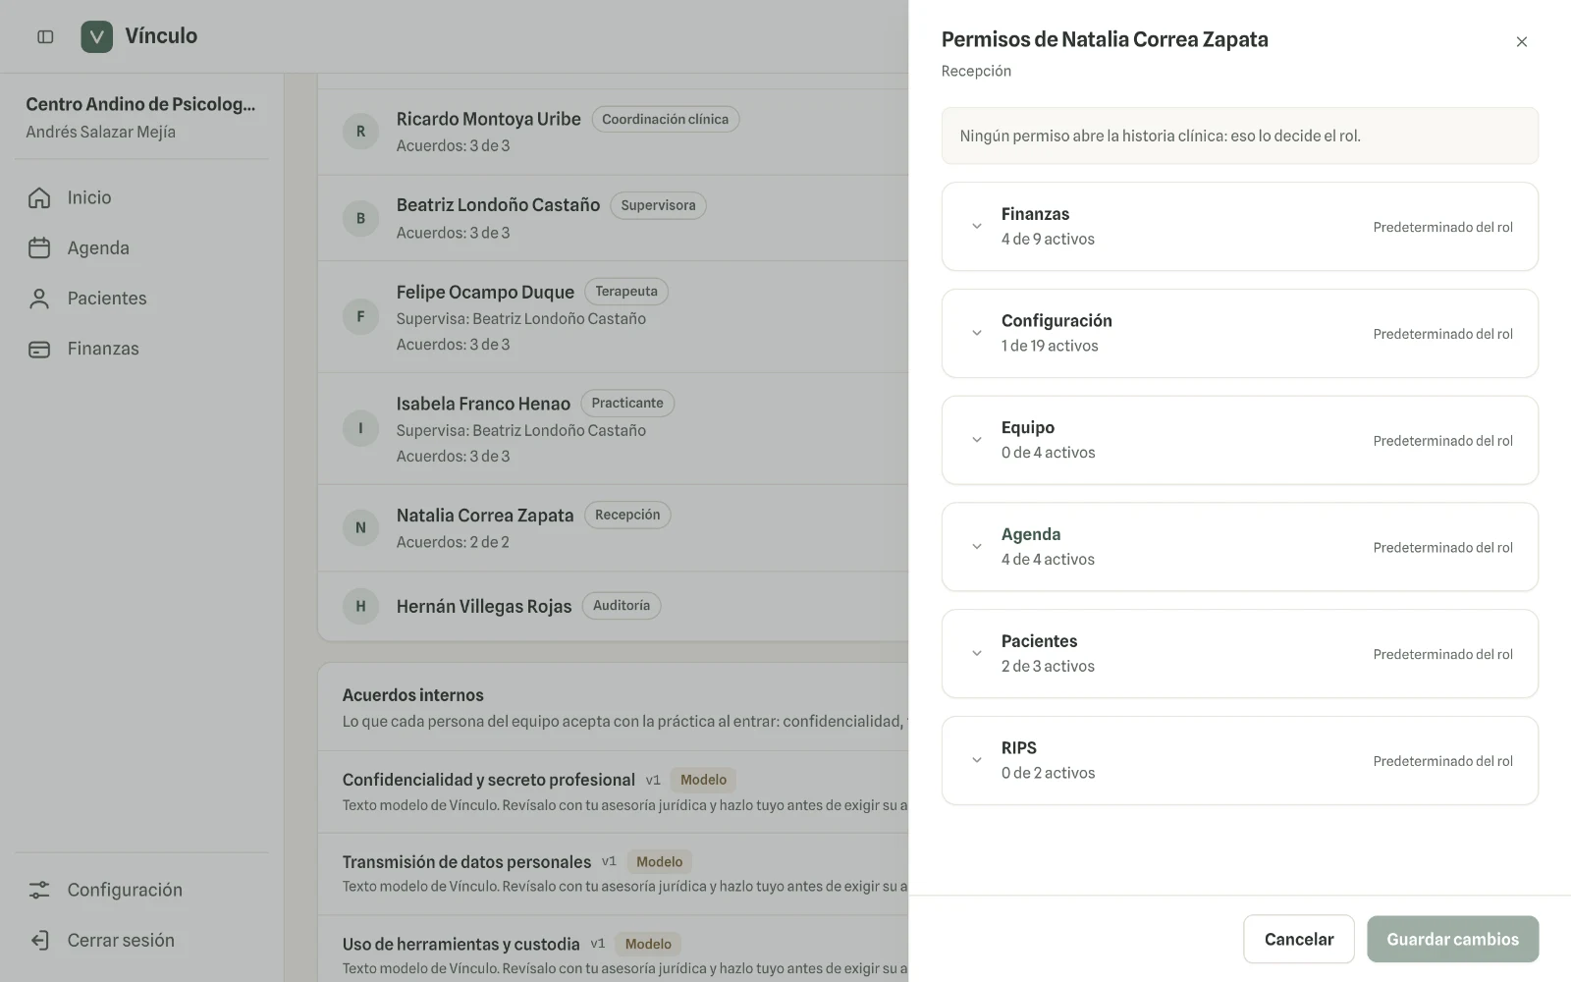Click the Supervisora role badge

658,205
